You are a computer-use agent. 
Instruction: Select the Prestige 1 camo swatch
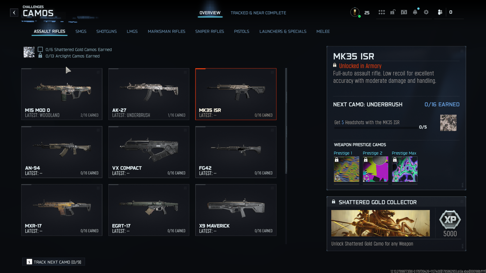click(346, 169)
